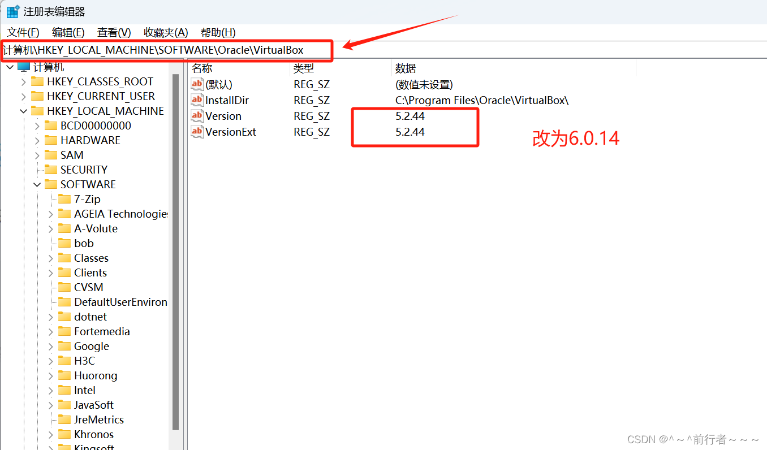Open the 帮助(H) menu

(x=218, y=32)
